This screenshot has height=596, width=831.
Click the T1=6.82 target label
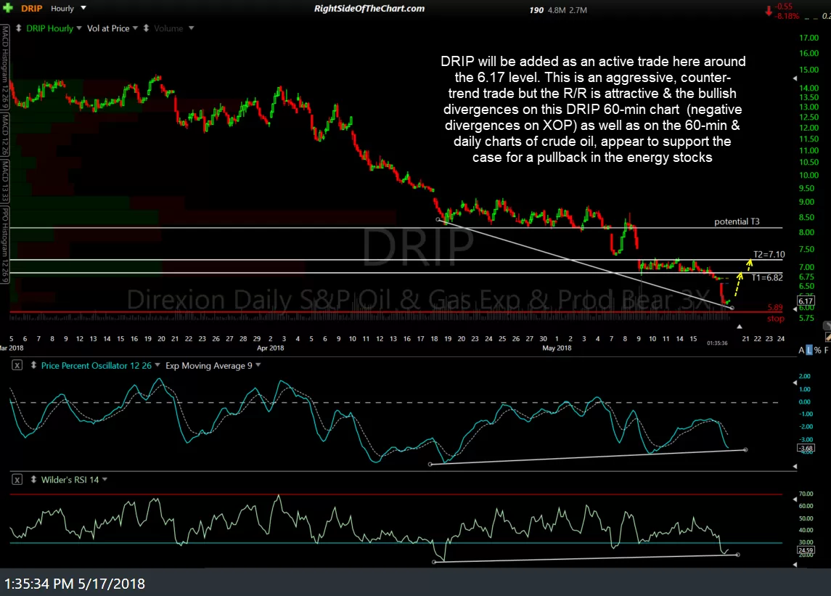tap(767, 277)
